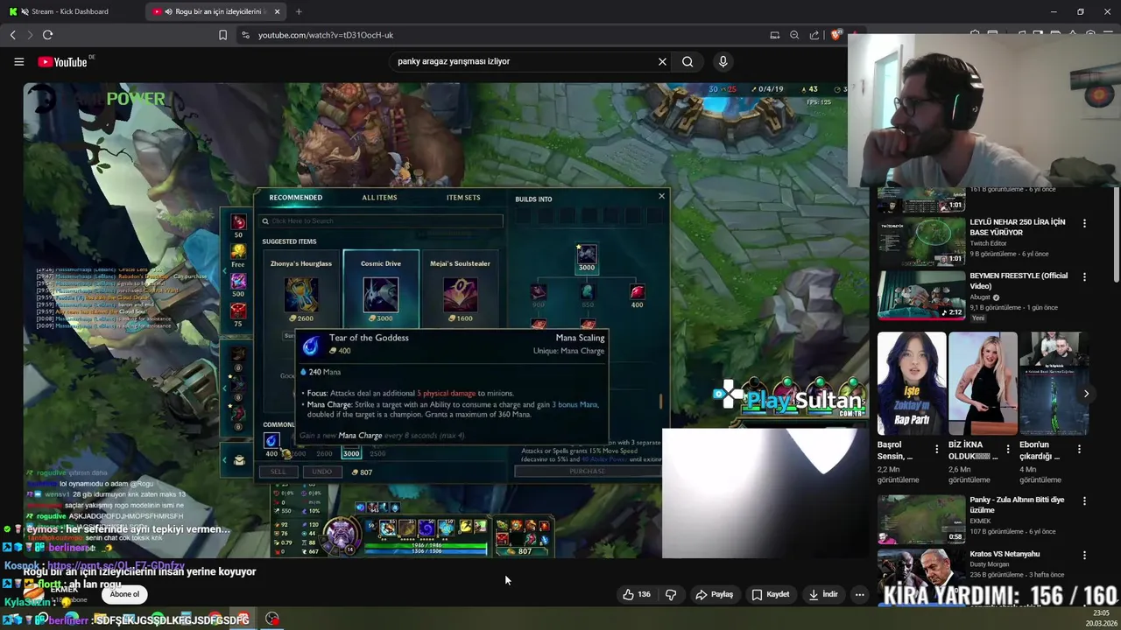Open more video actions ellipsis menu
1121x630 pixels.
point(859,594)
